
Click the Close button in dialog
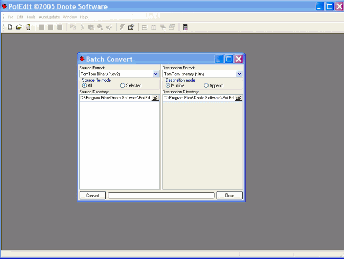click(x=230, y=196)
